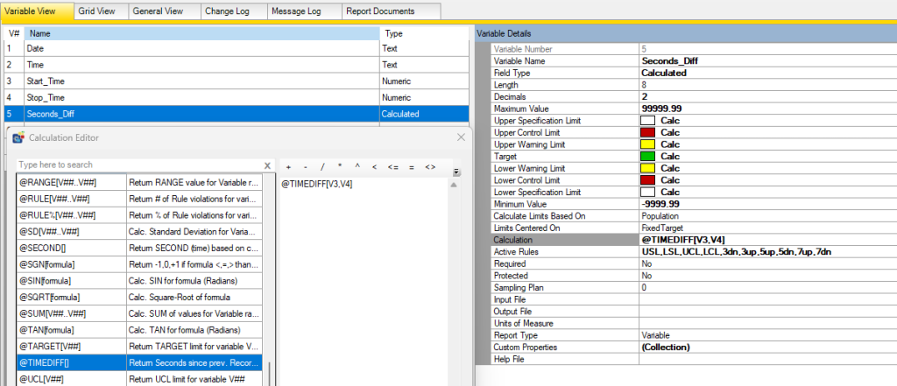Select the Stop_Time variable row
This screenshot has height=386, width=897.
tap(175, 97)
